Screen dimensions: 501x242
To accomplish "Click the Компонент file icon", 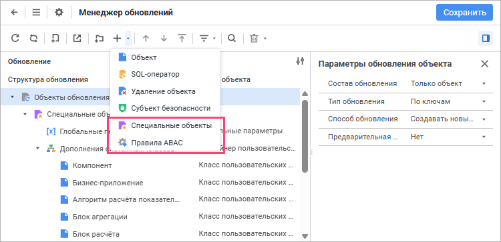I will tap(65, 165).
